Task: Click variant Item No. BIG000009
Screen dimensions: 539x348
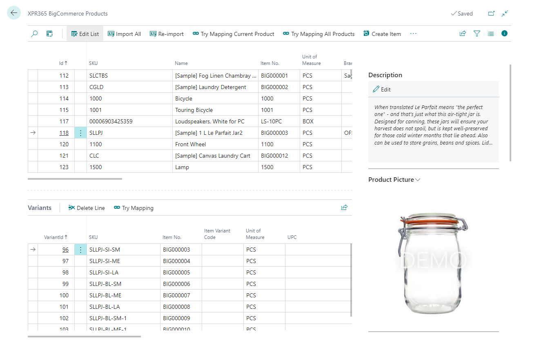Action: tap(181, 318)
